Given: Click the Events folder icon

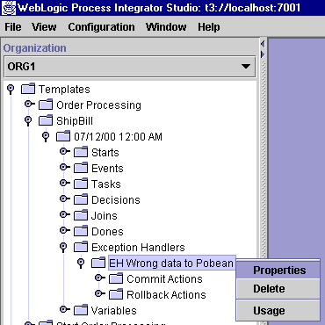Looking at the screenshot, I should tap(81, 168).
